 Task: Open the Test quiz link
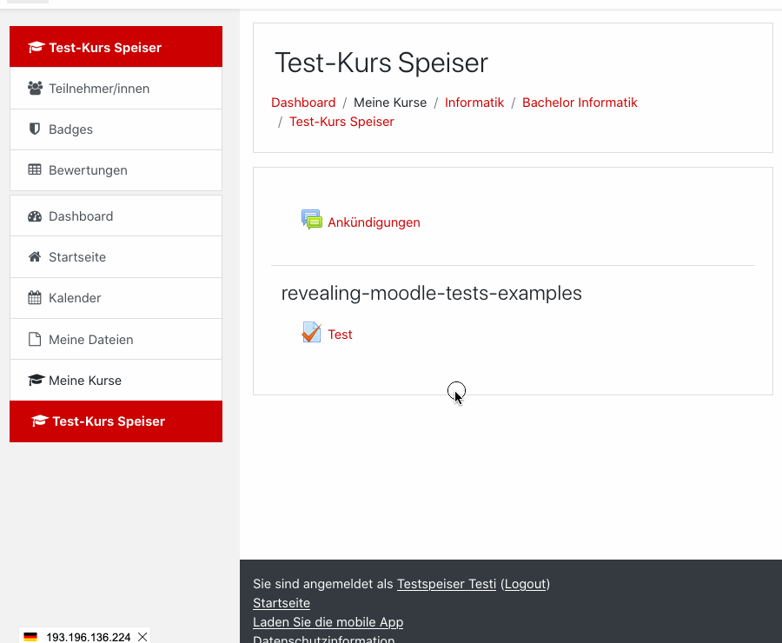(x=340, y=335)
